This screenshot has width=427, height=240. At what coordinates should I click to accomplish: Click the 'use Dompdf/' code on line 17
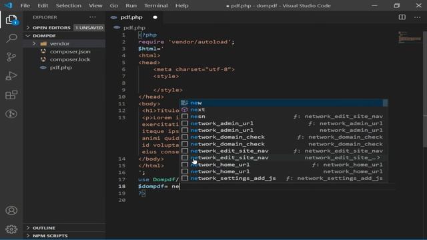click(x=159, y=179)
